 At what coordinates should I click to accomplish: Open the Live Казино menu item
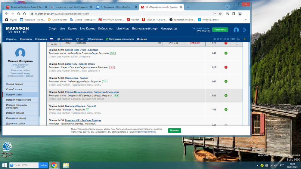[88, 29]
